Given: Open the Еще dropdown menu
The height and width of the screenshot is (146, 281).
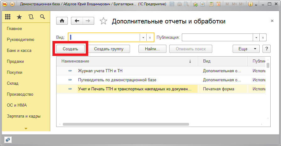Looking at the screenshot, I should (x=246, y=49).
